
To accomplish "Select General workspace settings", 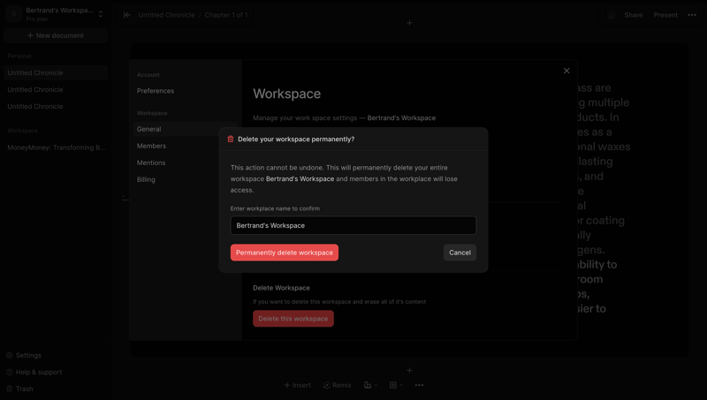I will 185,129.
